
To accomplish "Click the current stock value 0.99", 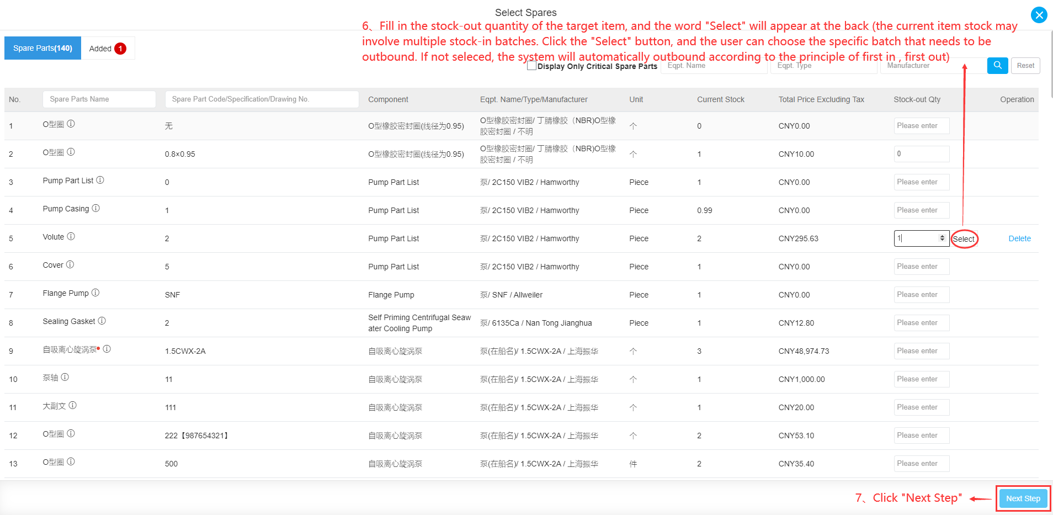I will tap(704, 210).
